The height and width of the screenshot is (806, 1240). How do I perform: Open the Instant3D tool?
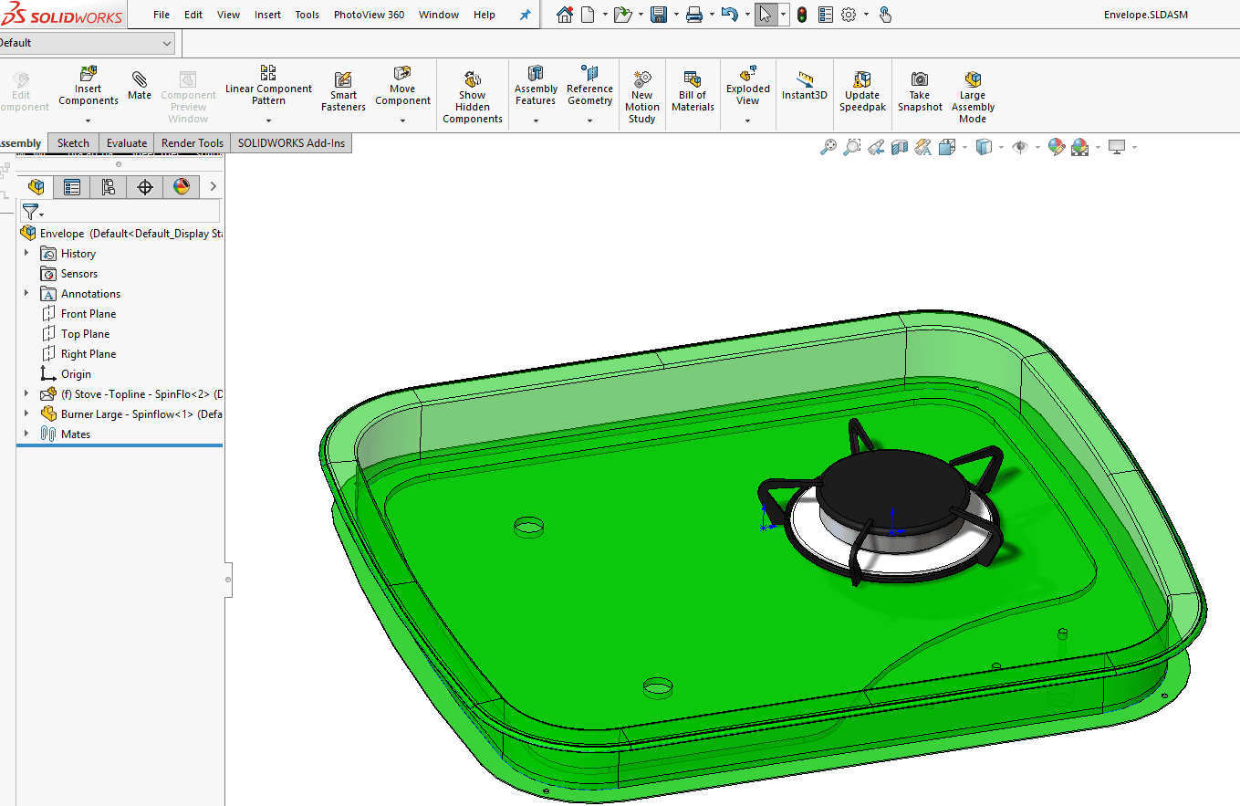coord(804,88)
